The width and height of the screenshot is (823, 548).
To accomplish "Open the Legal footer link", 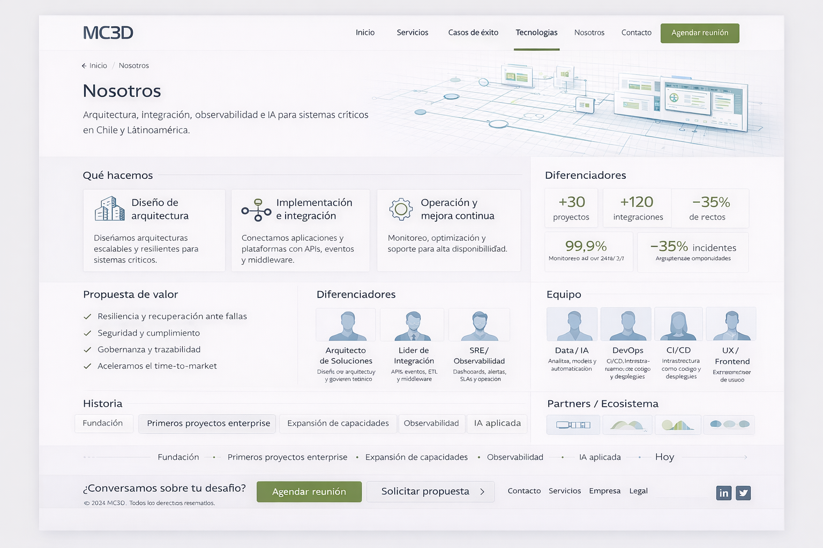I will pyautogui.click(x=638, y=491).
